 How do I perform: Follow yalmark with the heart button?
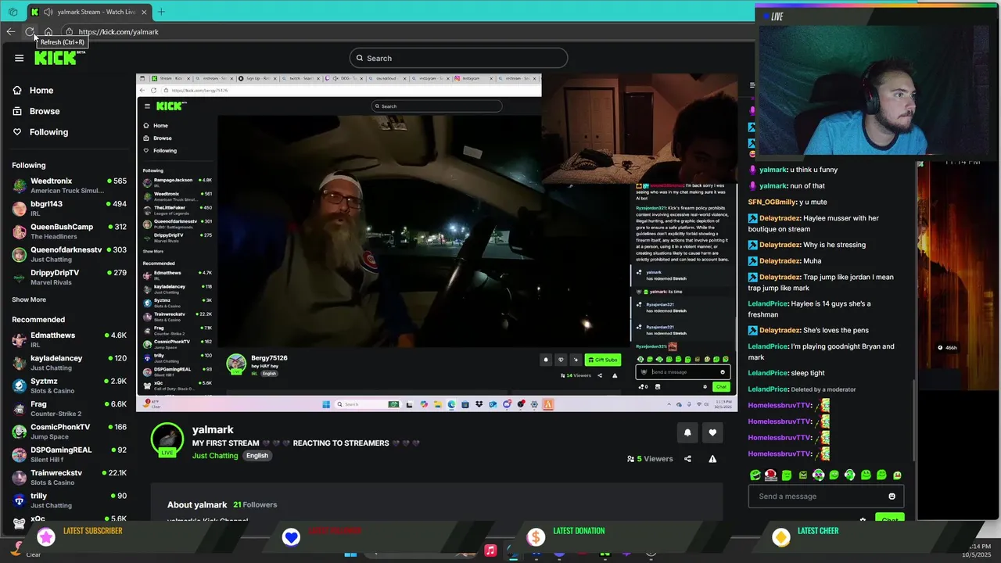point(712,432)
